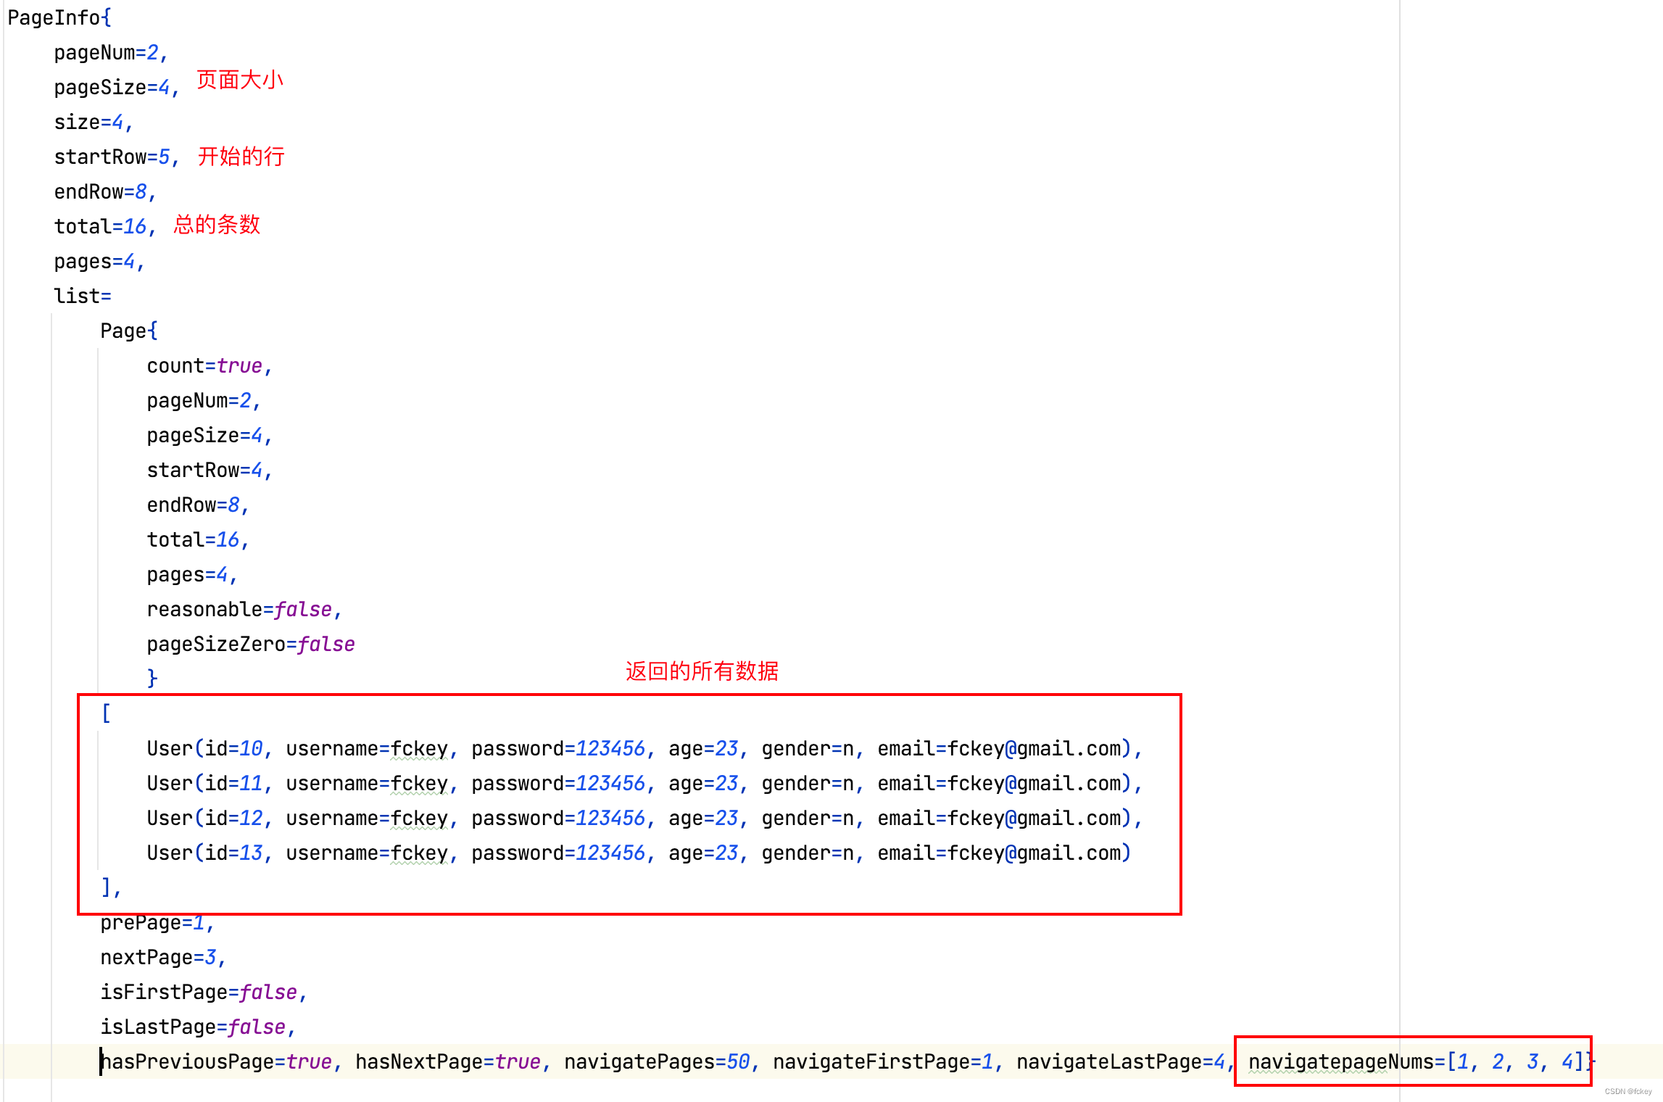Click 'navigatePages=50' text
1663x1102 pixels.
pyautogui.click(x=657, y=1061)
